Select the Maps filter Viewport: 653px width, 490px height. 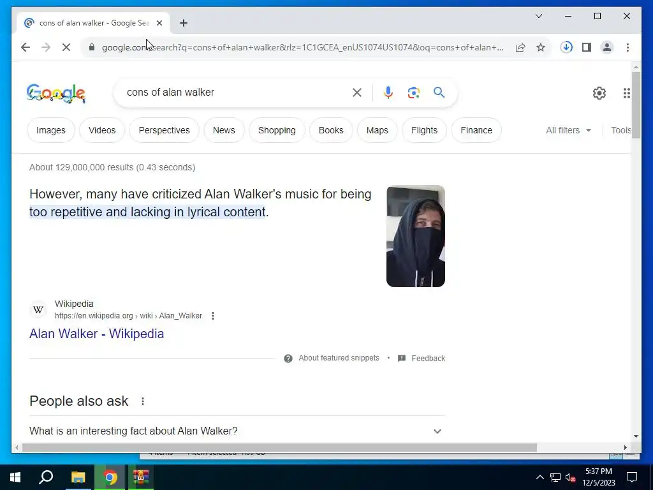pos(378,130)
